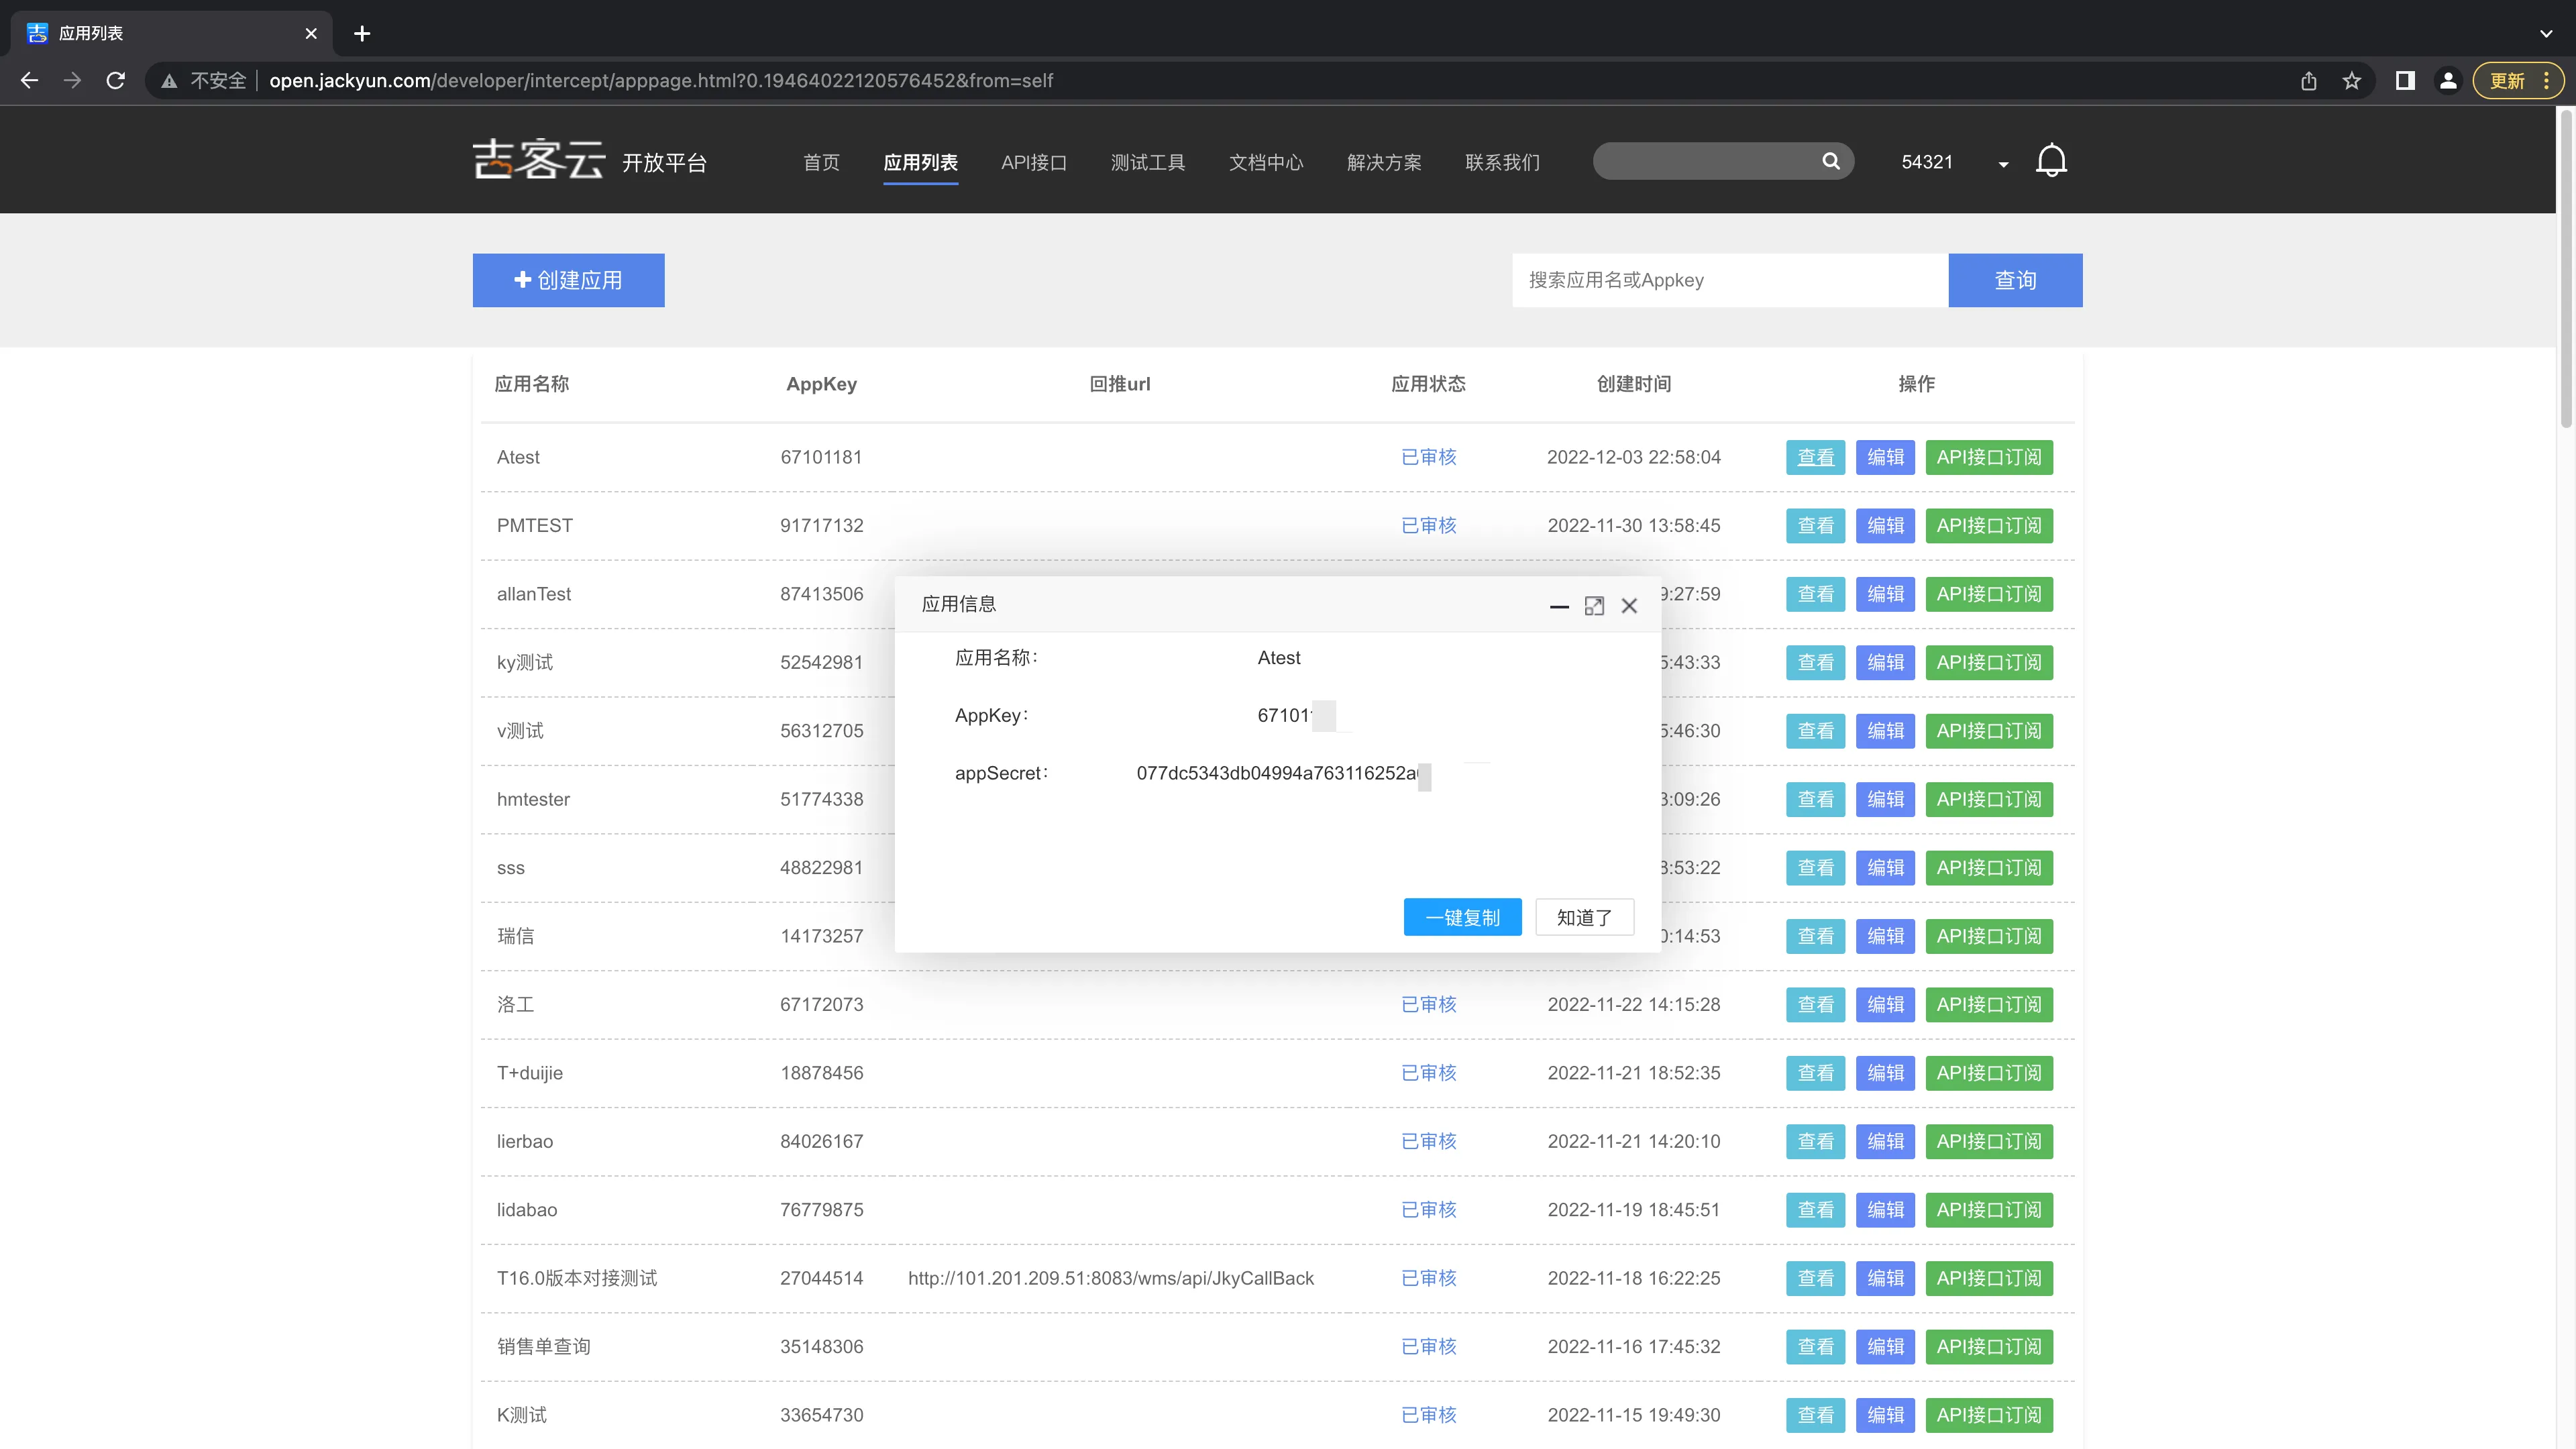Select the 应用列表 nav item

click(x=920, y=162)
